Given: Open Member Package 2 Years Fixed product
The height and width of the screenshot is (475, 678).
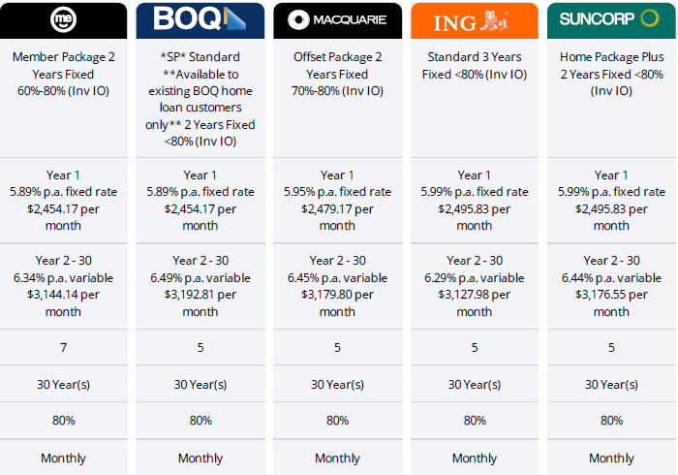Looking at the screenshot, I should [64, 74].
